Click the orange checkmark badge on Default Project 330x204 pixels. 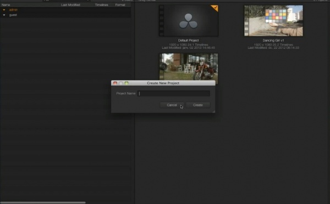(215, 8)
